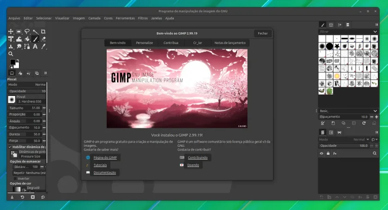The width and height of the screenshot is (388, 210).
Task: Pick the magic wand tool next to the lasso
Action: point(36,31)
